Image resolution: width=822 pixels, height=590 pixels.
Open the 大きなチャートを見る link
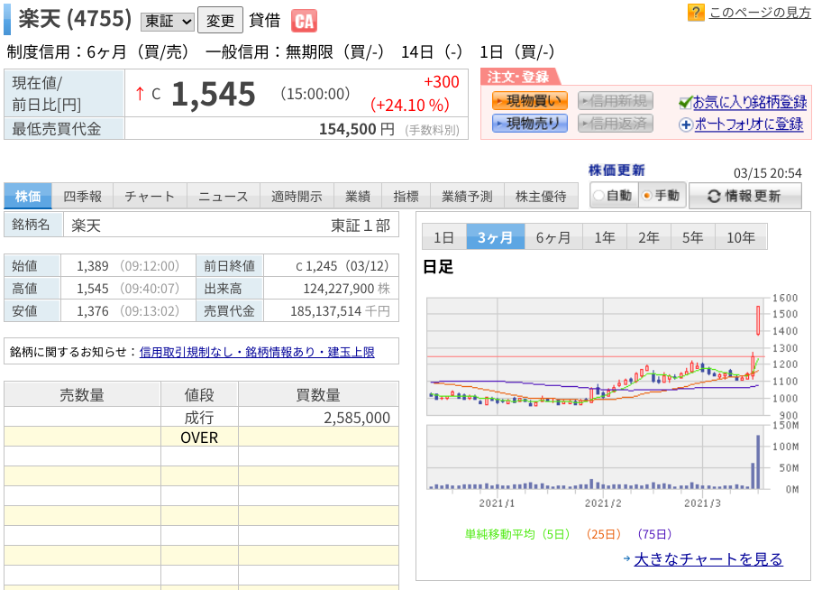(x=708, y=559)
